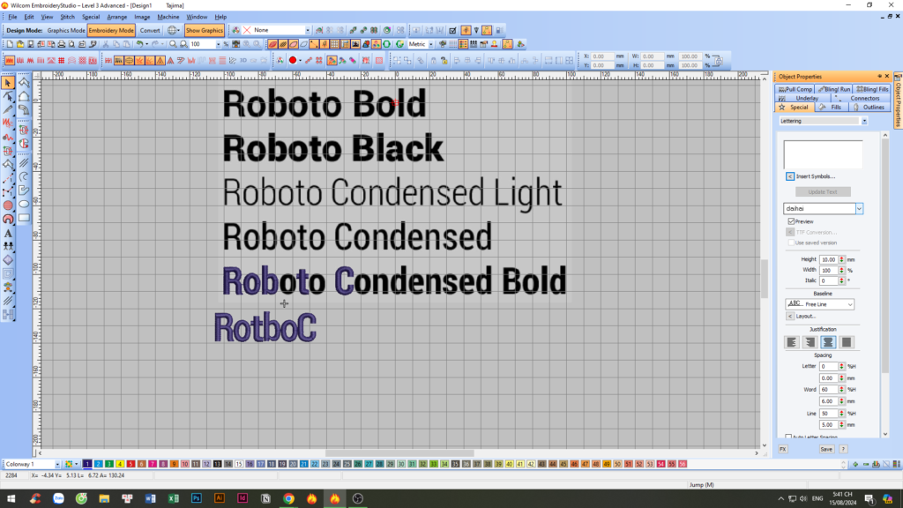Image resolution: width=903 pixels, height=508 pixels.
Task: Toggle the Use saved version checkbox
Action: (791, 243)
